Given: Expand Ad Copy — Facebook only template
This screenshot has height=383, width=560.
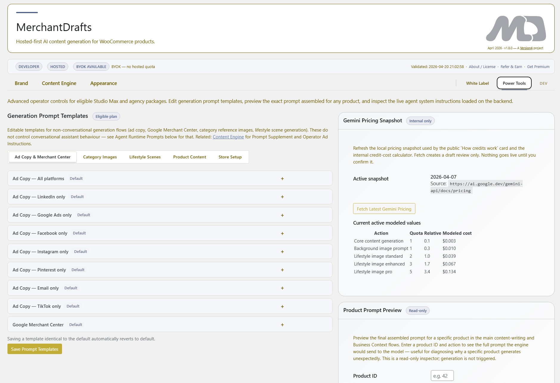Looking at the screenshot, I should 170,233.
